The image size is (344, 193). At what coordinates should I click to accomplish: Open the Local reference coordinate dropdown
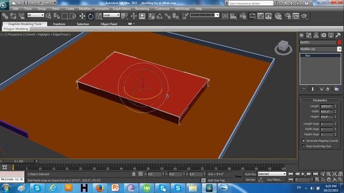pos(111,15)
